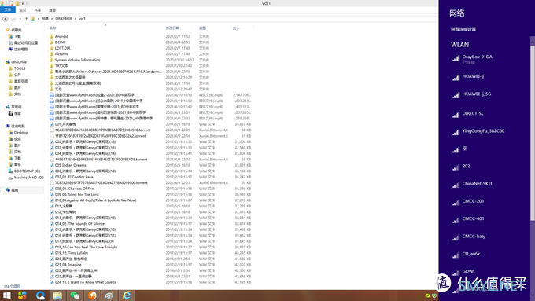Open the Paint app on taskbar
This screenshot has width=535, height=301.
(109, 295)
